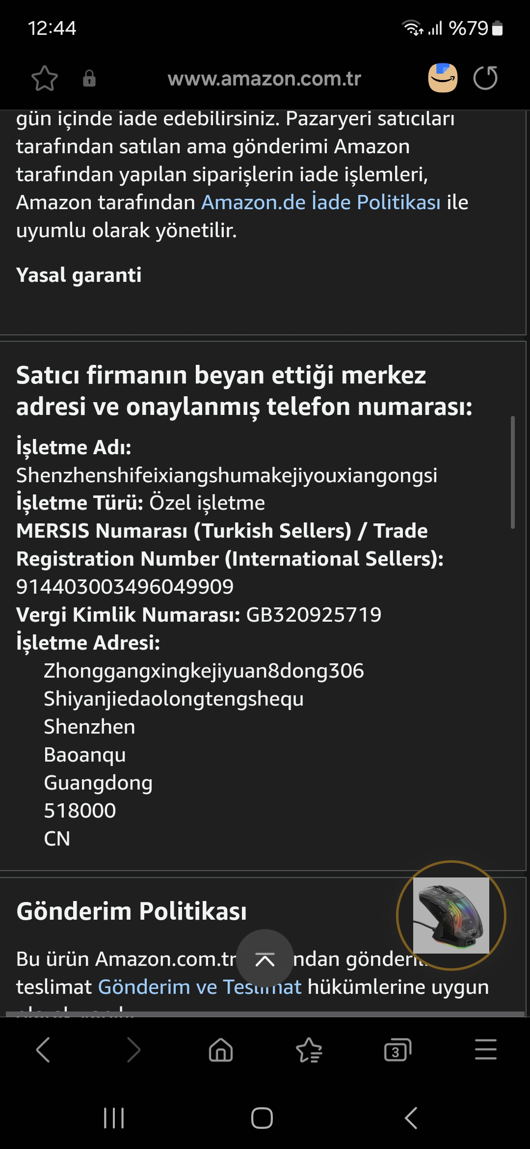The image size is (530, 1149).
Task: Open the tab switcher showing 3 tabs
Action: coord(397,1050)
